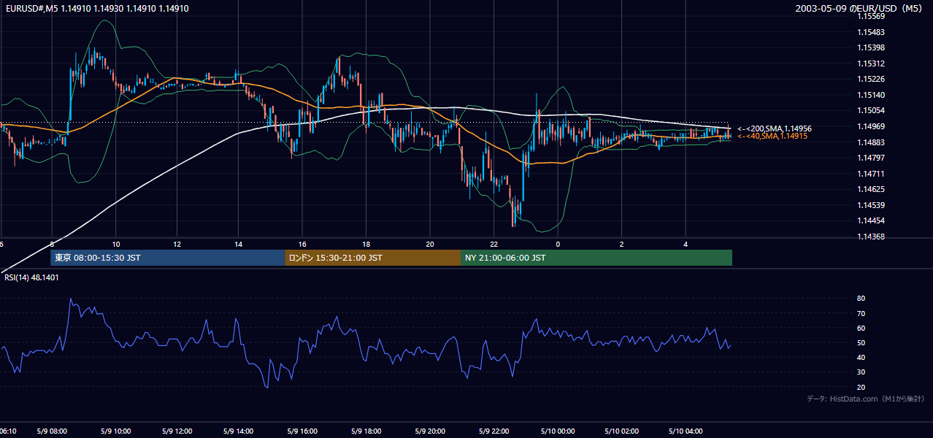This screenshot has height=438, width=933.
Task: Click hour label 20 under price chart
Action: point(430,244)
